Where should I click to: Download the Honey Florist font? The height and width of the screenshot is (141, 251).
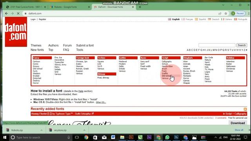point(238,123)
